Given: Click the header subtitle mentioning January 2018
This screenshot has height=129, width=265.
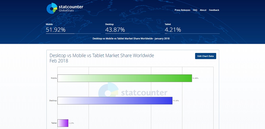Looking at the screenshot, I should [131, 39].
